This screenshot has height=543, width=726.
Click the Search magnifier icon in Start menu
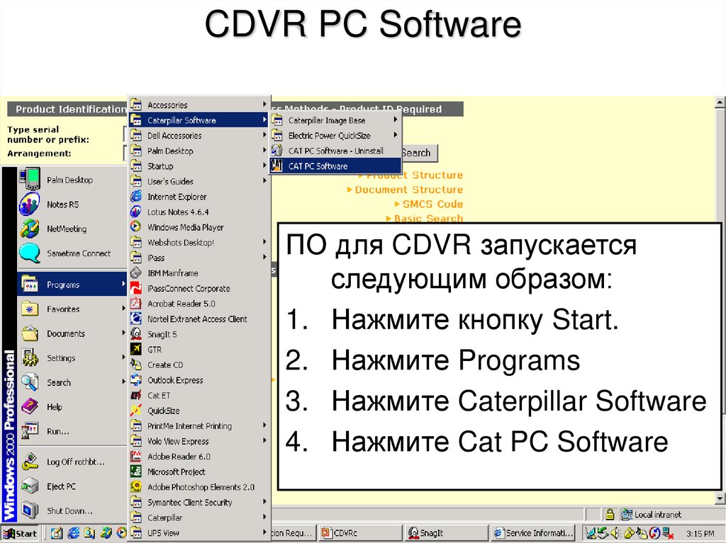30,382
